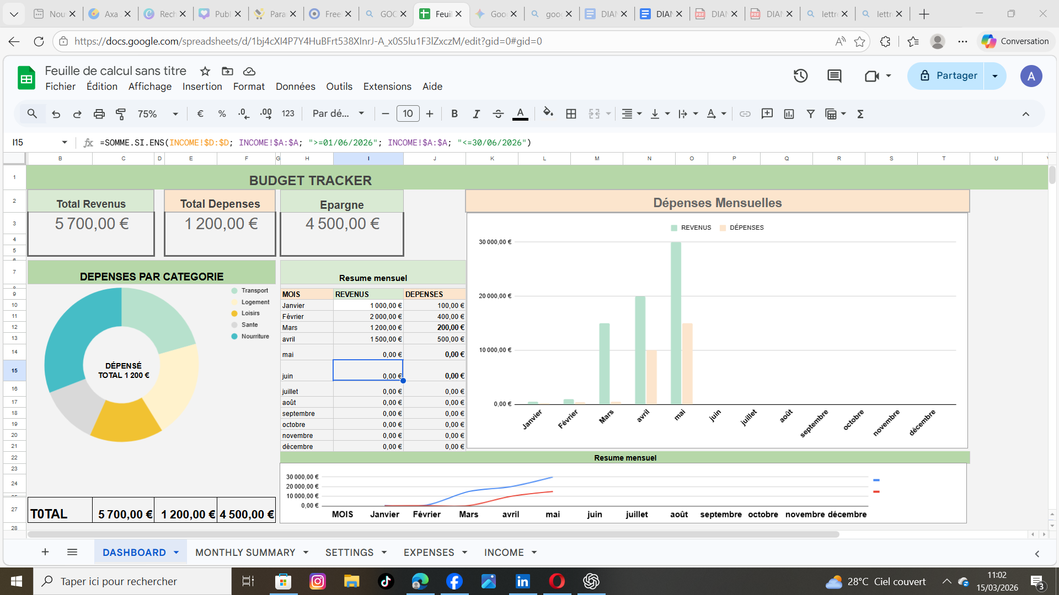Add a new sheet with plus button
Screen dimensions: 1059x595
[45, 552]
